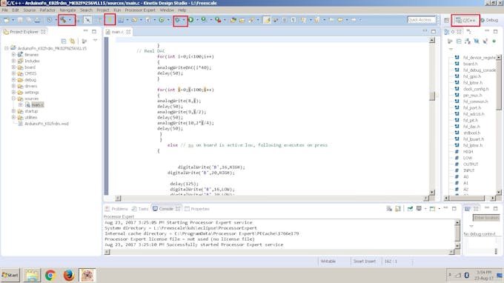Click the yellow Back navigation arrow
Screen dimensions: 504x283
pyautogui.click(x=340, y=20)
